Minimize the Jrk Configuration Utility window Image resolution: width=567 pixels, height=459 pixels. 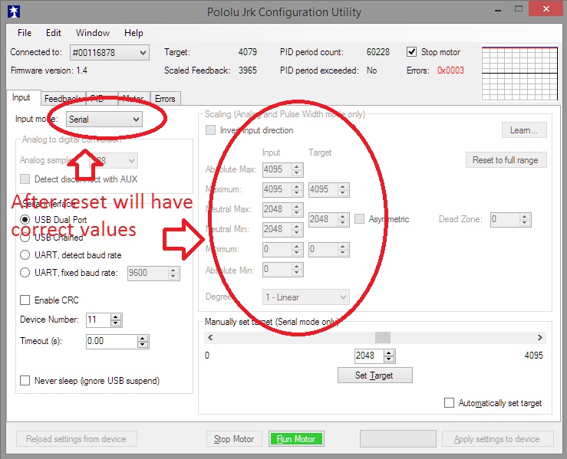(498, 10)
